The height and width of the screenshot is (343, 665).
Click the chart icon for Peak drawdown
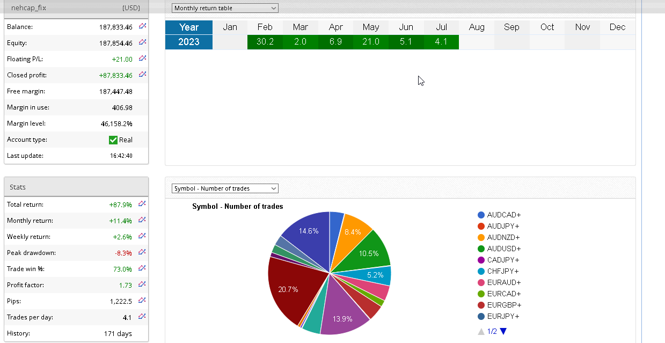point(142,252)
